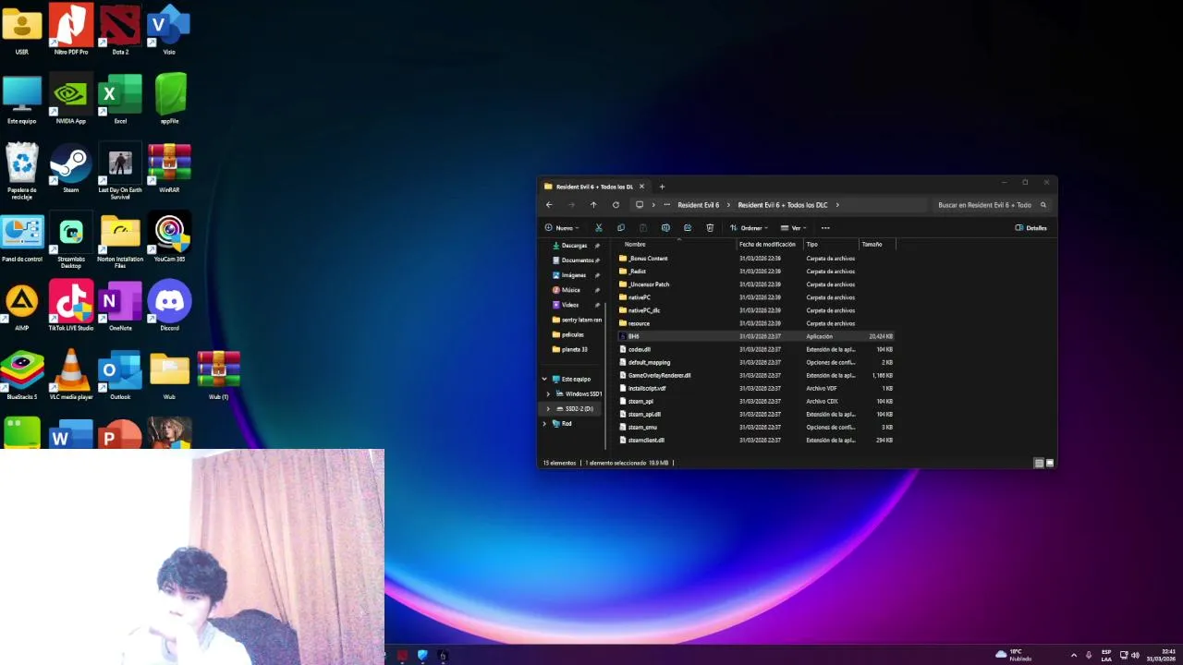The width and height of the screenshot is (1183, 665).
Task: Click the Delete trash icon in Explorer toolbar
Action: pos(710,228)
